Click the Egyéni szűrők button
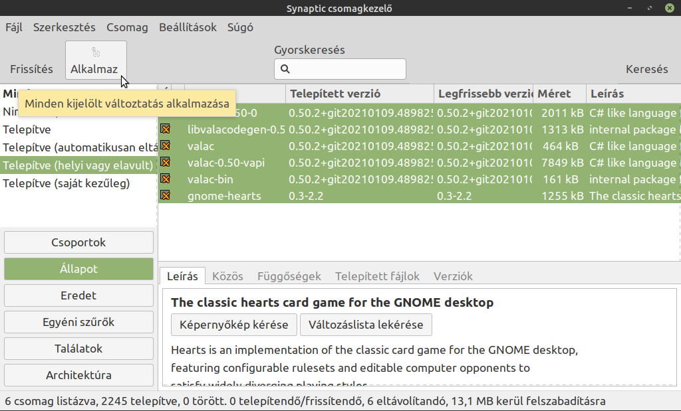681x411 pixels. click(x=78, y=322)
